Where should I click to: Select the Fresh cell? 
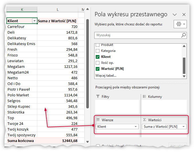pos(22,49)
